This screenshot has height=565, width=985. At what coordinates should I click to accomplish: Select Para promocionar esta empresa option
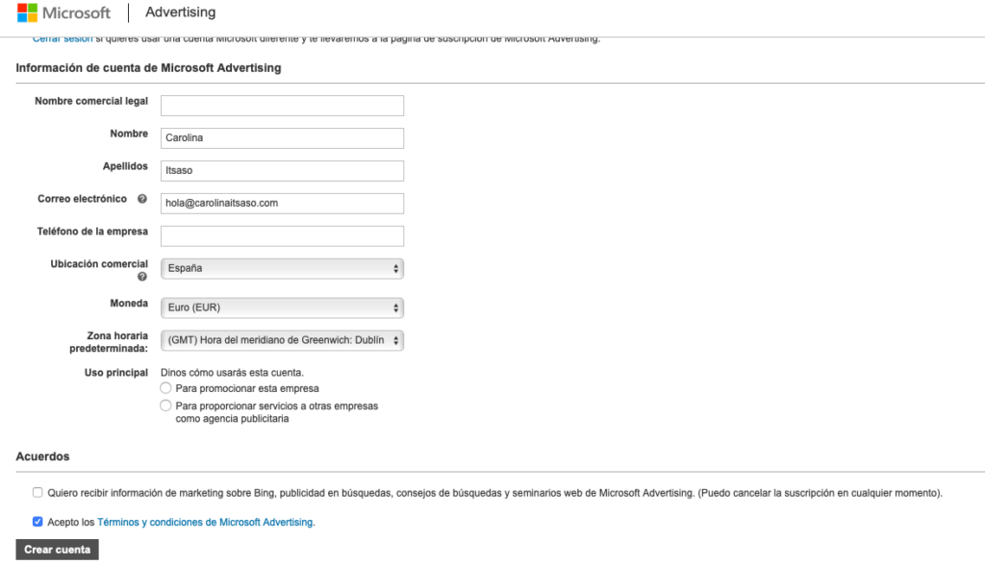pyautogui.click(x=166, y=388)
